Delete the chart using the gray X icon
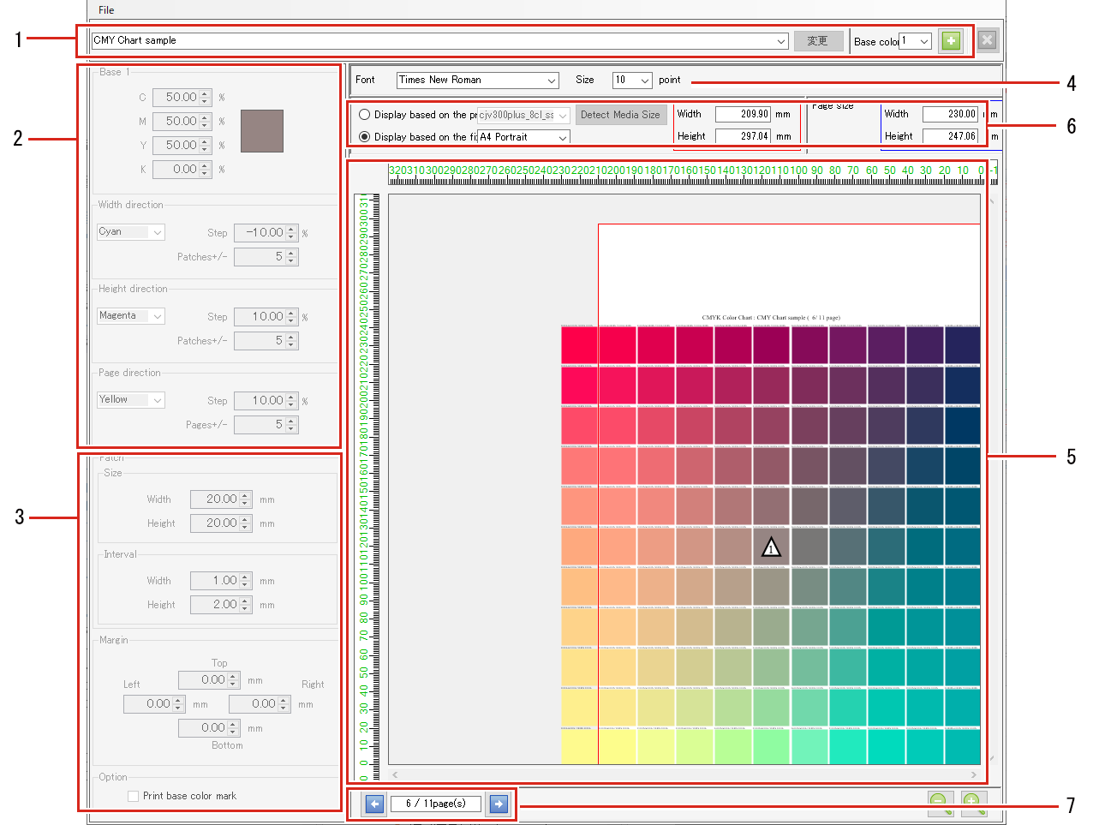 click(x=986, y=40)
